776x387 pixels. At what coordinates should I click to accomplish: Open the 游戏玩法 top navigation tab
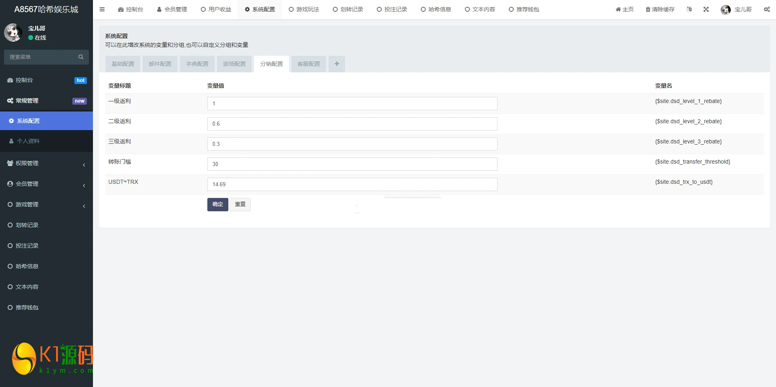tap(304, 9)
